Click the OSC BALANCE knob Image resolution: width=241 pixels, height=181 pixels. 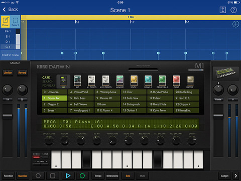click(49, 140)
